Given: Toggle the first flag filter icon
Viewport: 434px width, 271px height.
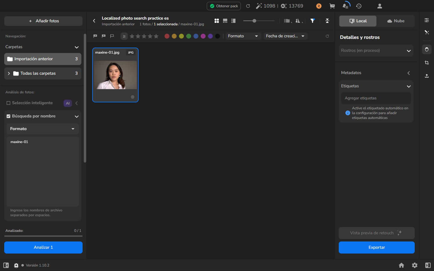Looking at the screenshot, I should point(95,36).
